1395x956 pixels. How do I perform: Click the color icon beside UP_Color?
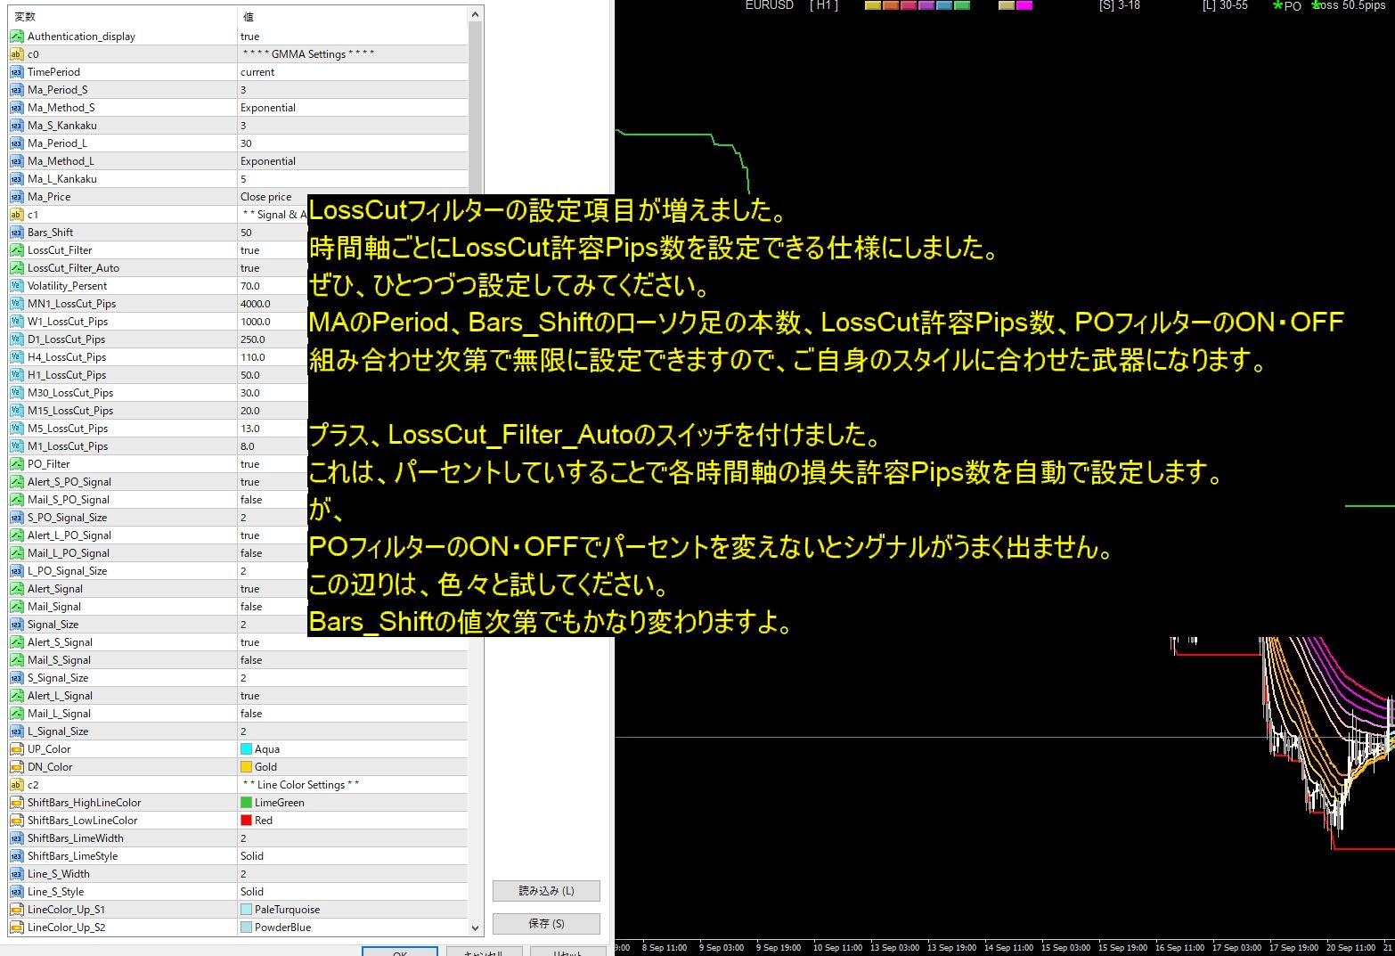16,749
